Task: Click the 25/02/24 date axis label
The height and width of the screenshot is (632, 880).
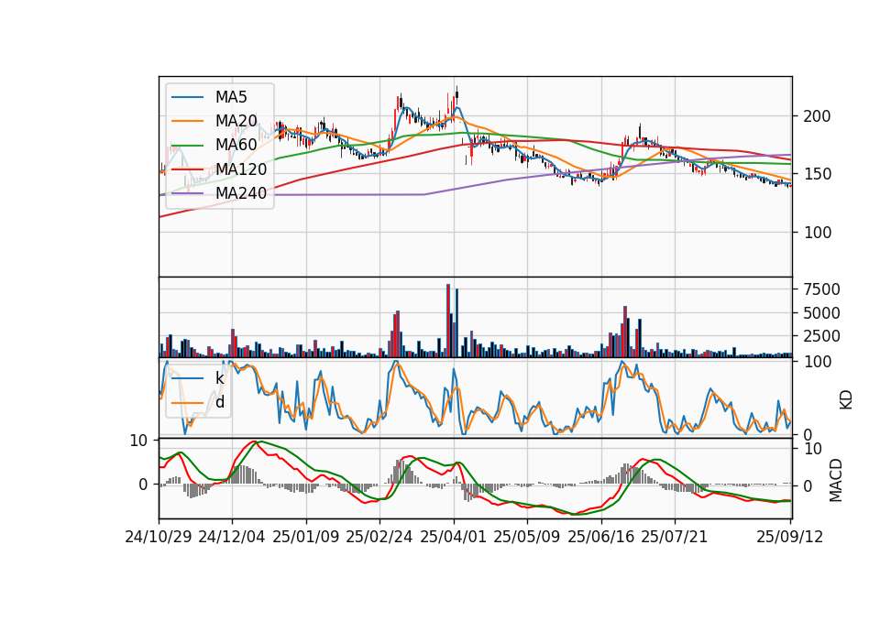Action: coord(379,537)
